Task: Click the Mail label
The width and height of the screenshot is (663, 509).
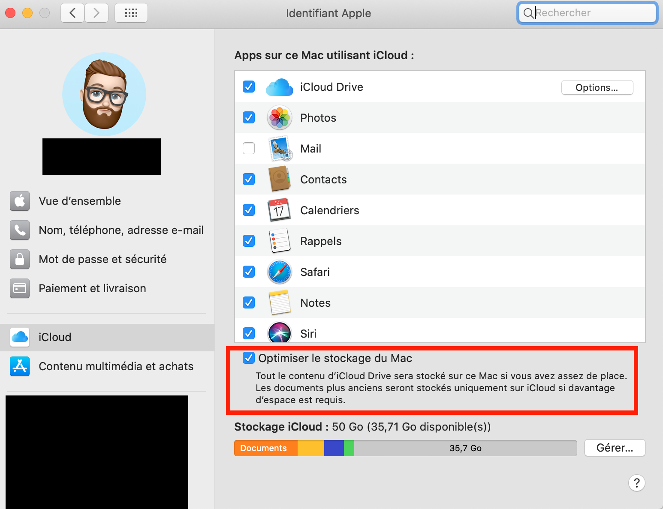Action: pos(310,149)
